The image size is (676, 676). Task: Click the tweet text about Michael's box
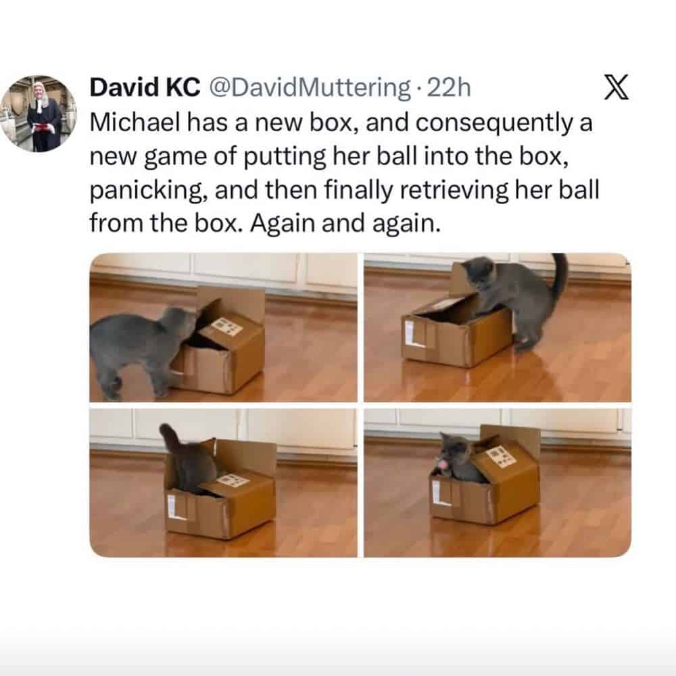[344, 172]
